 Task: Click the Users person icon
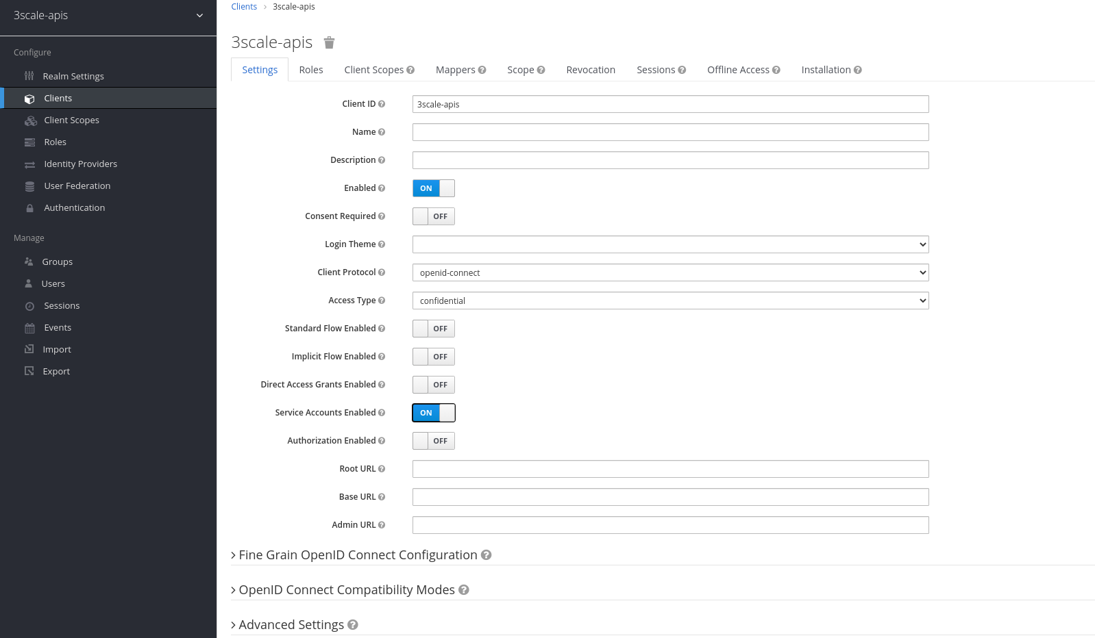(x=28, y=283)
